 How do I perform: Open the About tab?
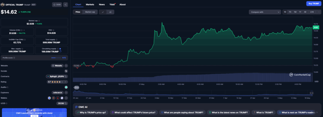pyautogui.click(x=122, y=4)
